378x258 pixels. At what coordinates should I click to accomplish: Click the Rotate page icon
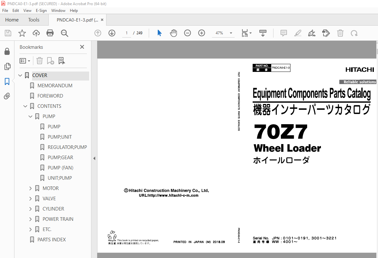[x=354, y=33]
